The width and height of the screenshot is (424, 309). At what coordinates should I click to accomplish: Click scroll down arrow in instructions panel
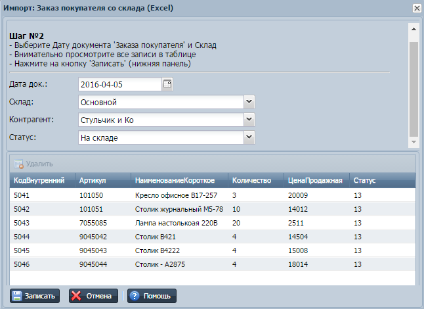413,142
